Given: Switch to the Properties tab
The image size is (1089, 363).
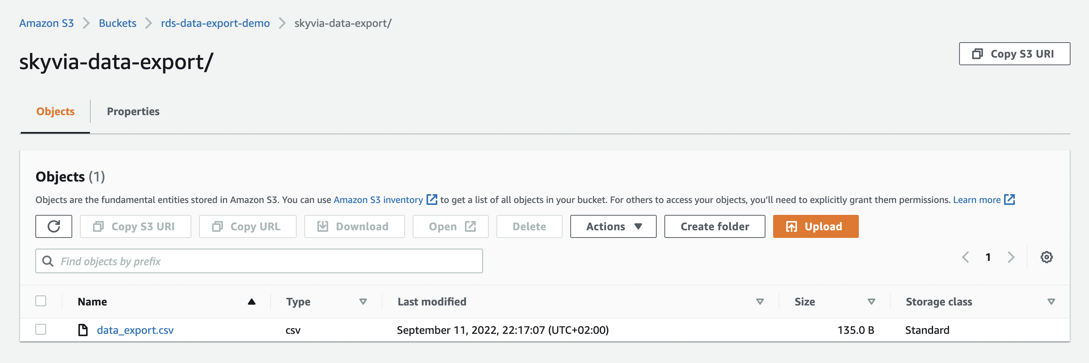Looking at the screenshot, I should pyautogui.click(x=133, y=111).
